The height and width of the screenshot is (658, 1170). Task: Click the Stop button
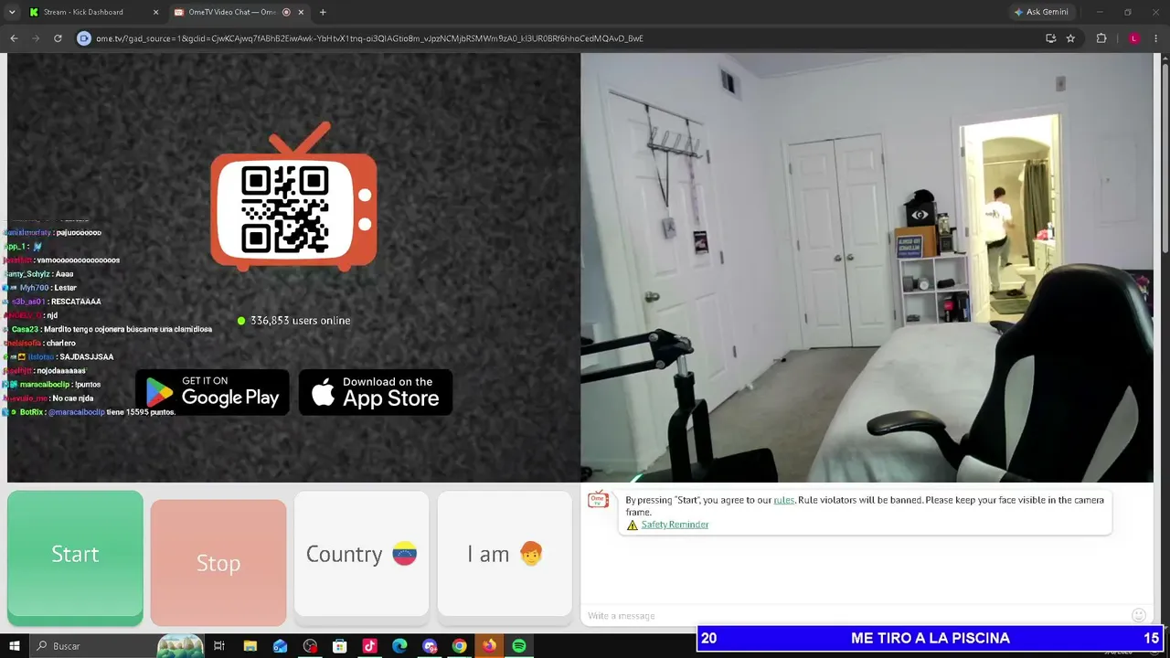(218, 562)
